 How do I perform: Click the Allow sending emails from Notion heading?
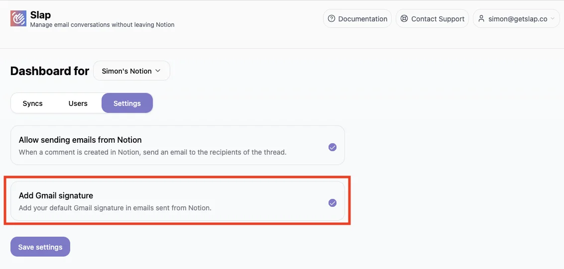(x=80, y=140)
